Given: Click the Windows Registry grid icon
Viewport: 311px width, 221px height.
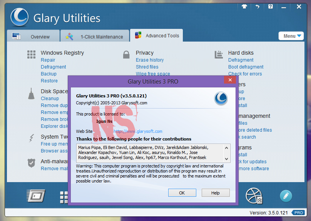Looking at the screenshot, I should click(x=31, y=54).
